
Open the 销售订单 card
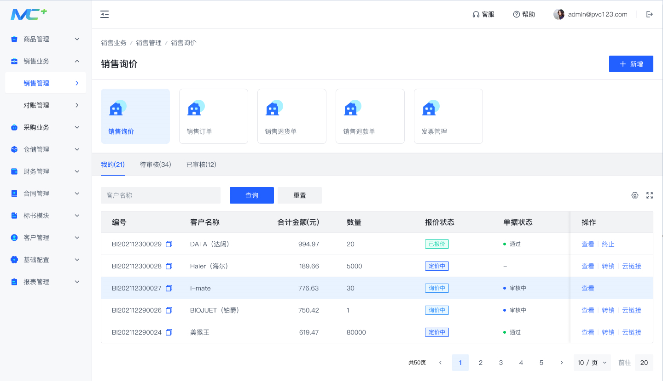coord(214,116)
